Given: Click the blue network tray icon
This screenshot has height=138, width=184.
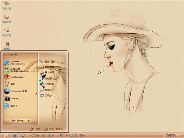Looking at the screenshot, I should click(x=170, y=135).
